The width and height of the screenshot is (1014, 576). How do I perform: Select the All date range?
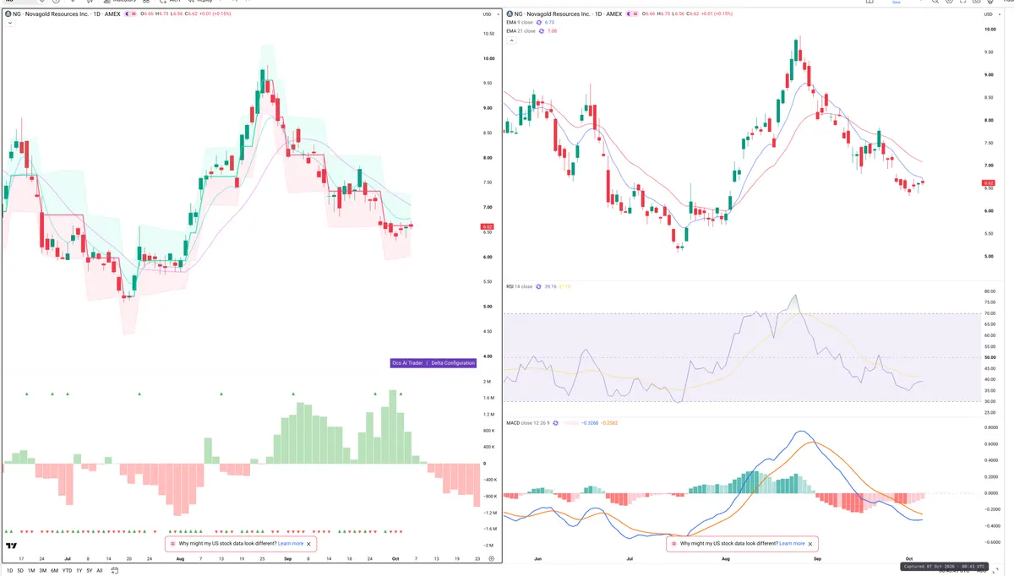coord(100,571)
